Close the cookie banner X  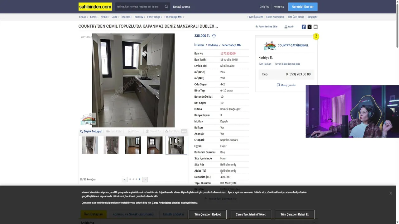click(391, 193)
